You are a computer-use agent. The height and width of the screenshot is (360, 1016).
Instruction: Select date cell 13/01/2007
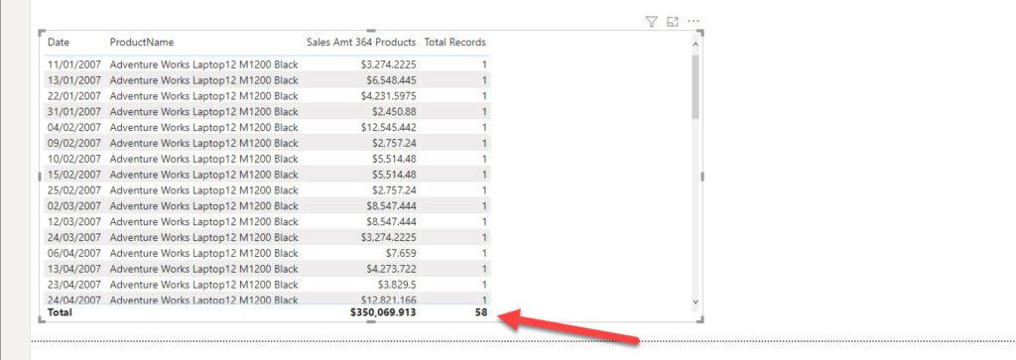(74, 80)
